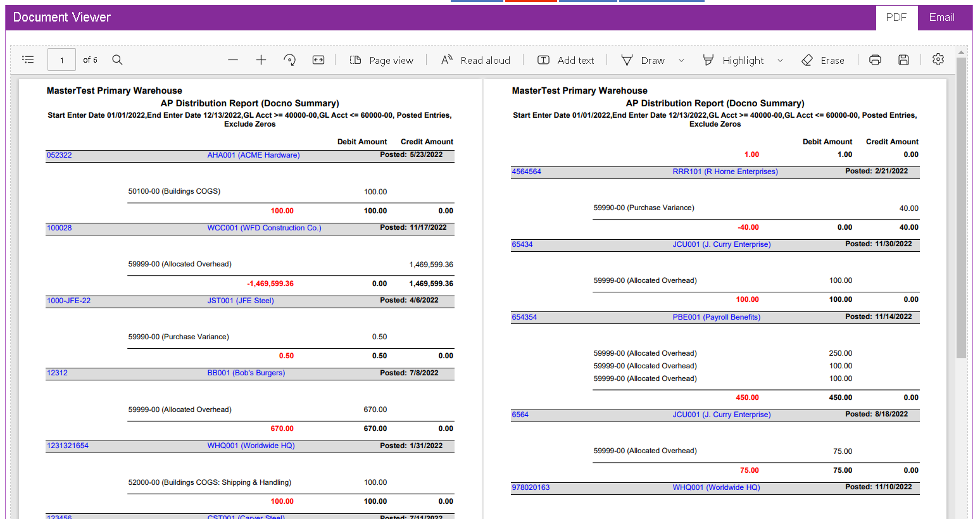The width and height of the screenshot is (980, 519).
Task: Select the left page AP Distribution Report title
Action: pos(249,103)
